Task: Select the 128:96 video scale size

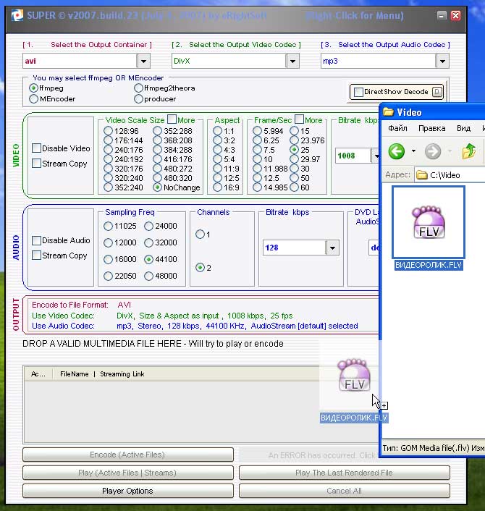Action: [108, 131]
